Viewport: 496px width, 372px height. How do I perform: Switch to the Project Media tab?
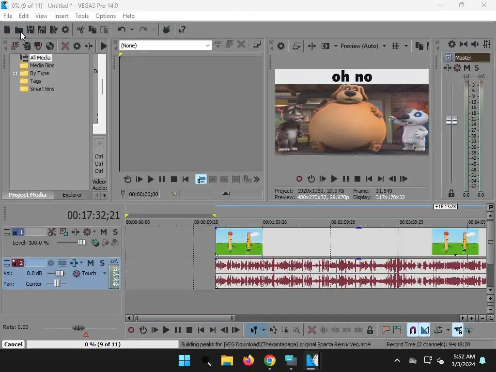point(28,195)
